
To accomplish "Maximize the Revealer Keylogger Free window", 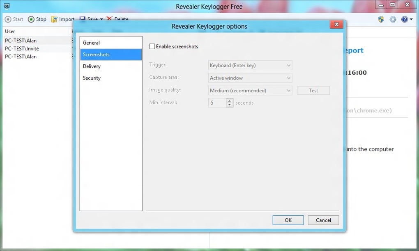I will click(392, 5).
